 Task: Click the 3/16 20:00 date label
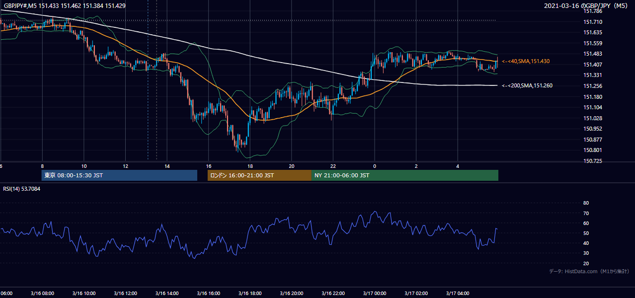tap(291, 293)
